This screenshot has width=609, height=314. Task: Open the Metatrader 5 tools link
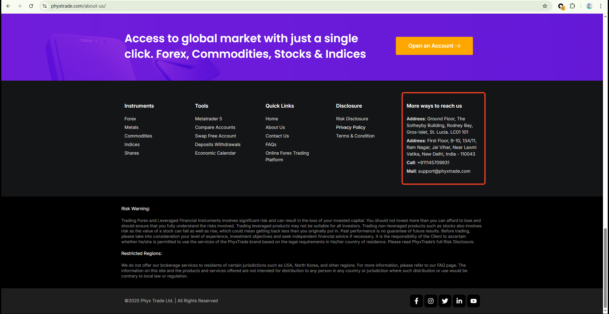point(208,119)
